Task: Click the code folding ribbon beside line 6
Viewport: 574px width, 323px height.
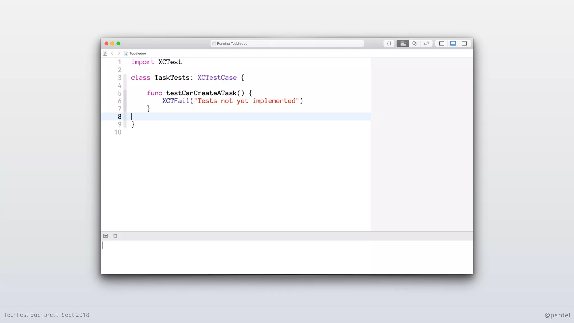Action: (x=125, y=101)
